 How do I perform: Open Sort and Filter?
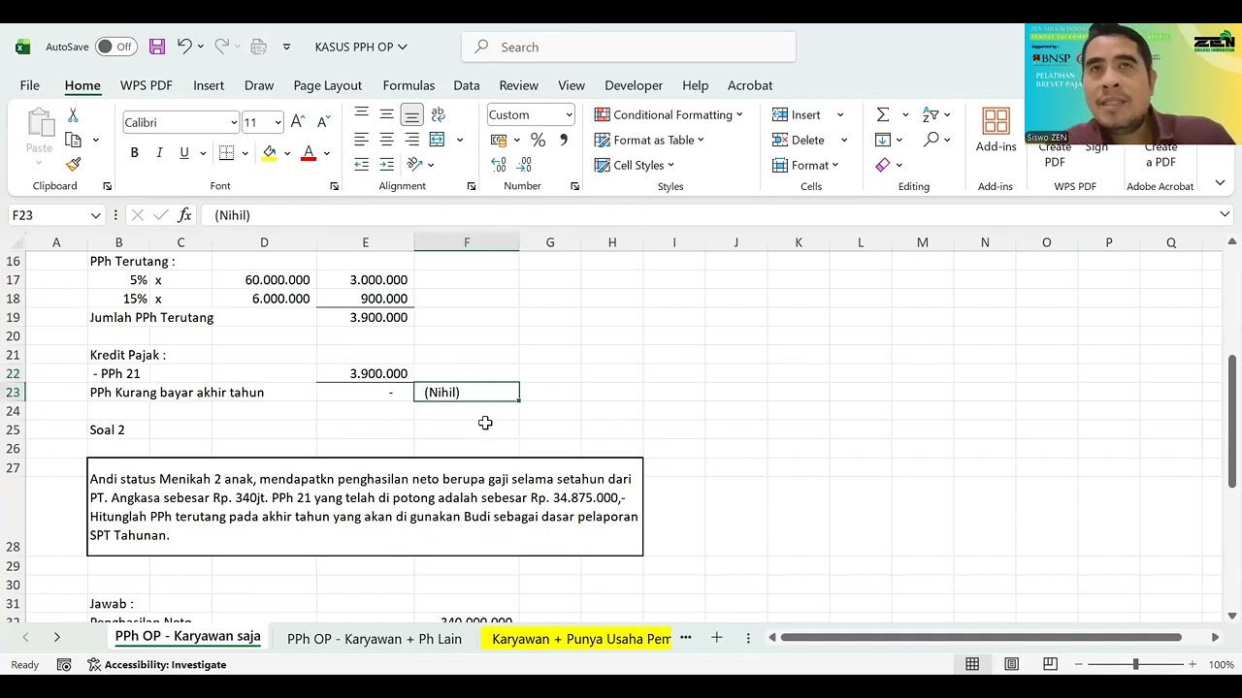coord(931,114)
